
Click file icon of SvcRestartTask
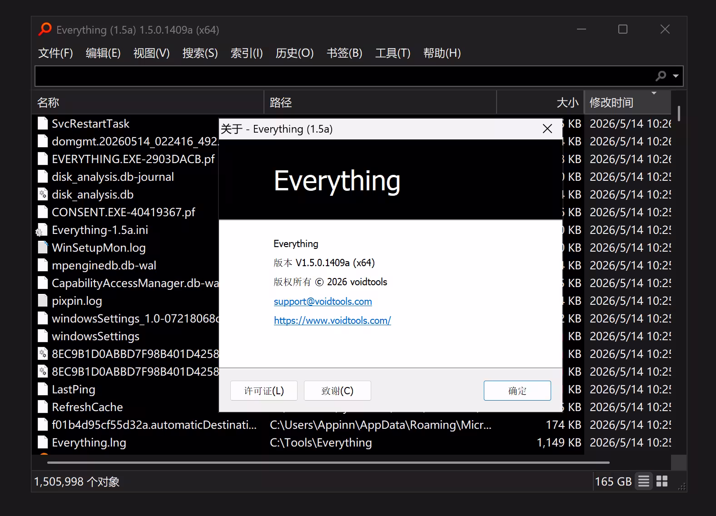click(42, 124)
